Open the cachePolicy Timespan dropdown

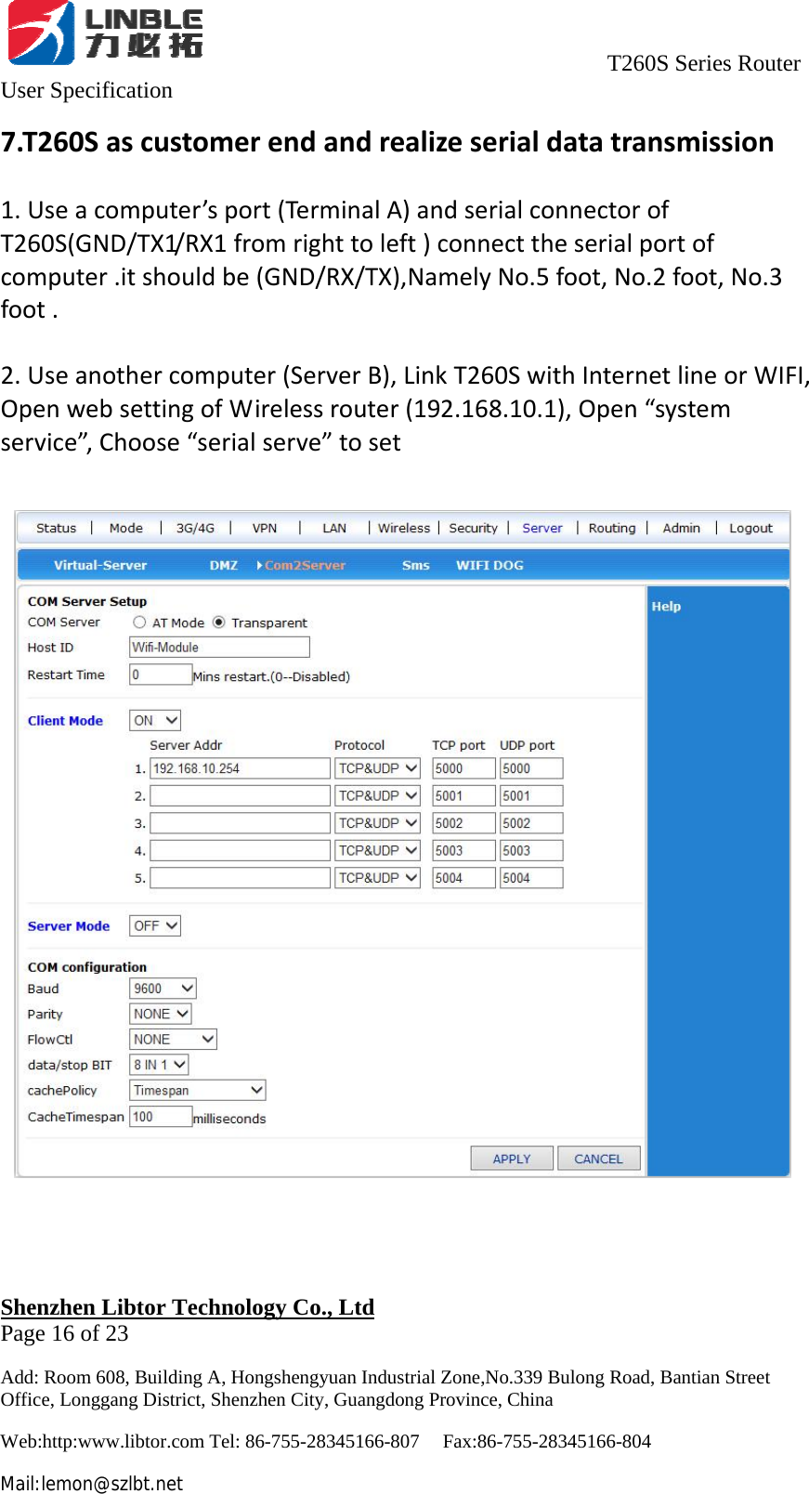[x=198, y=1090]
